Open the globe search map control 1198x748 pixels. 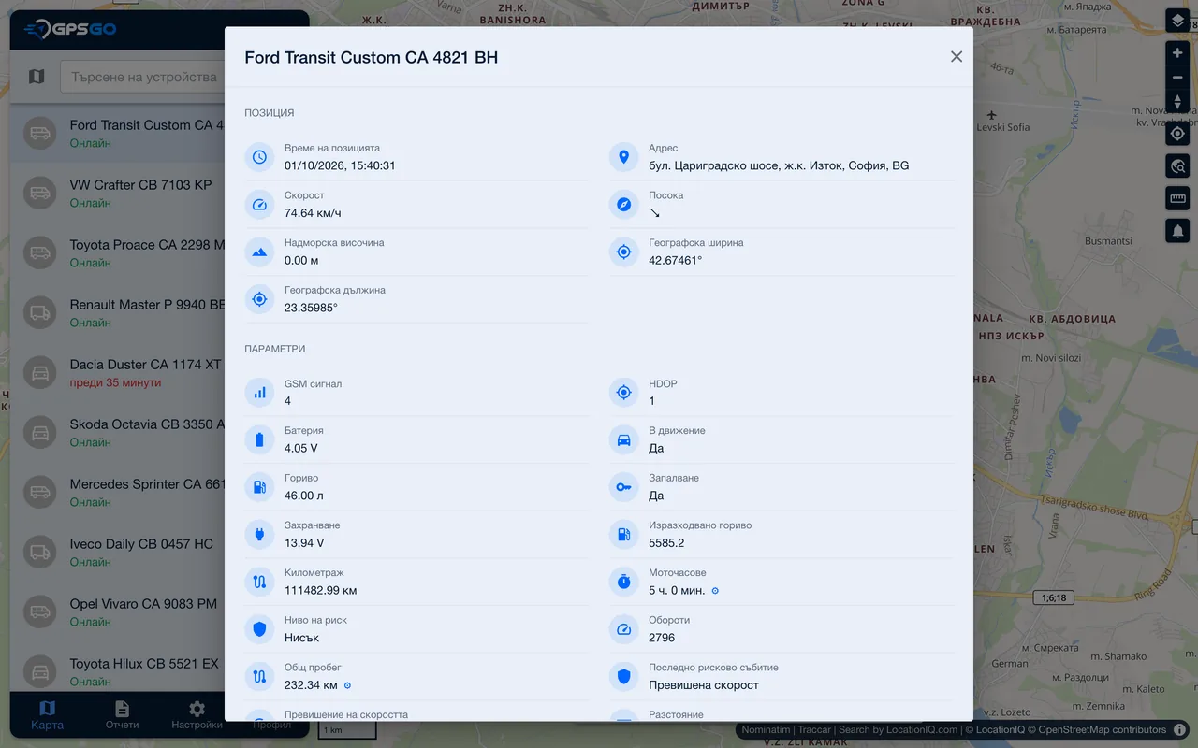(1177, 166)
